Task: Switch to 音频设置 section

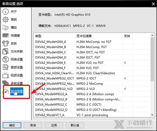Action: 17,67
